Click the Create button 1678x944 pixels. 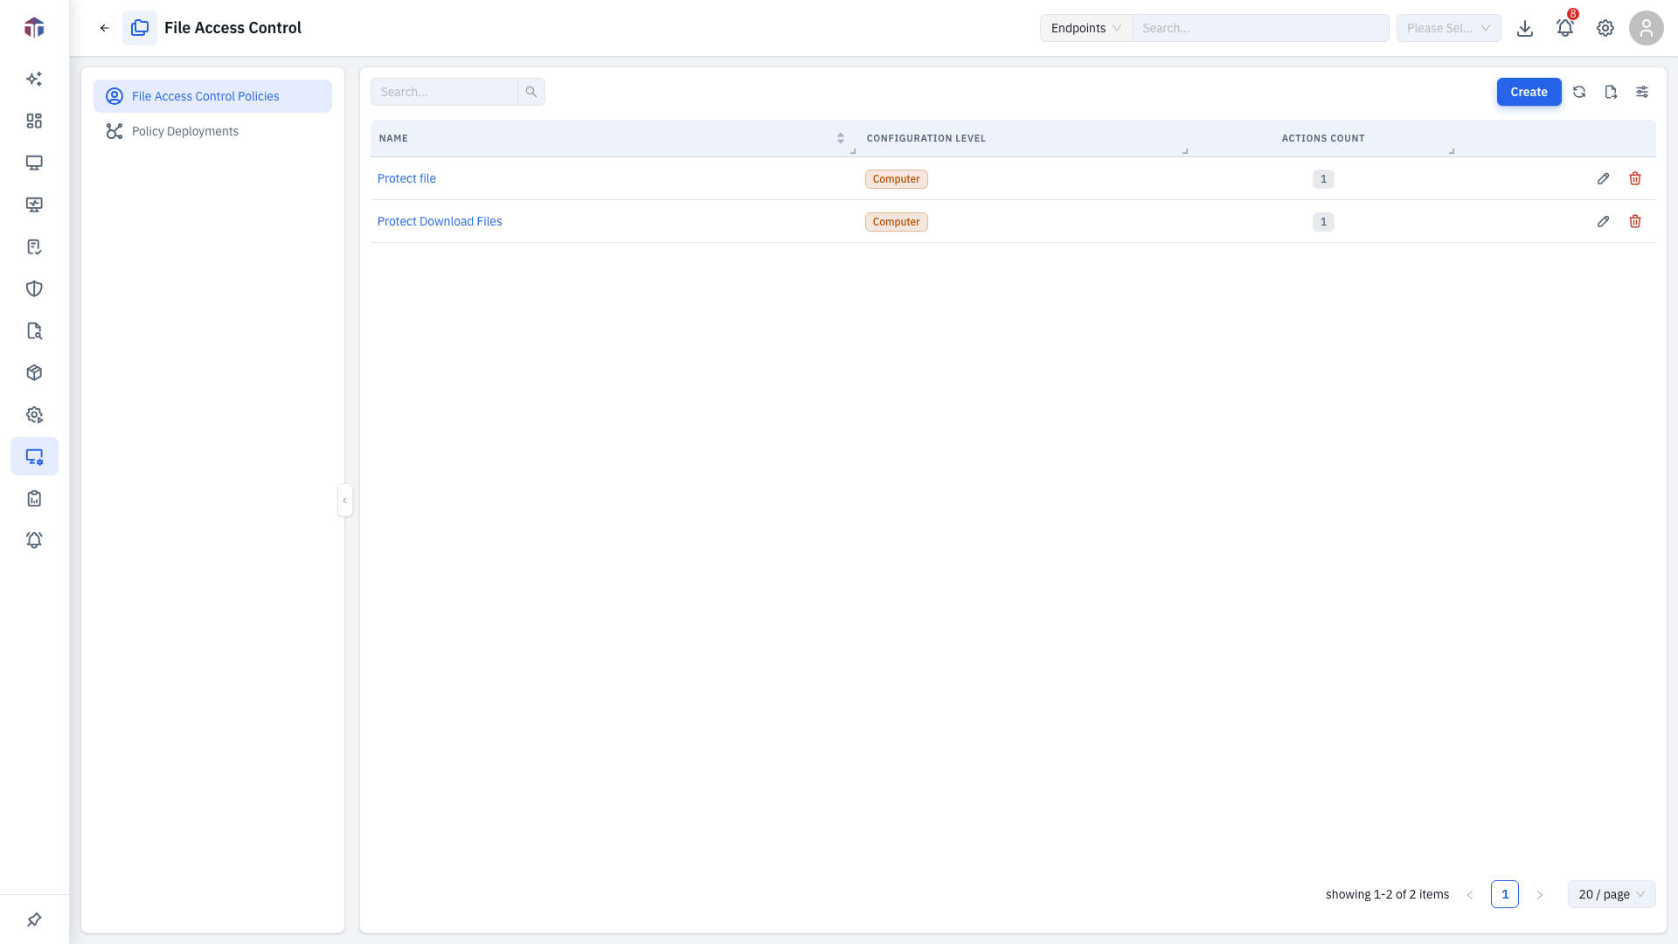[x=1529, y=92]
